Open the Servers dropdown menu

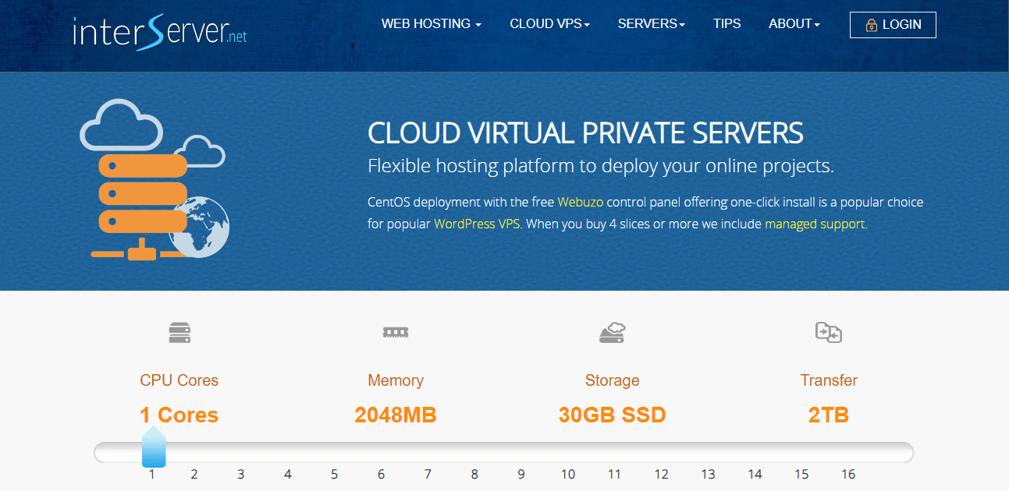(x=652, y=24)
